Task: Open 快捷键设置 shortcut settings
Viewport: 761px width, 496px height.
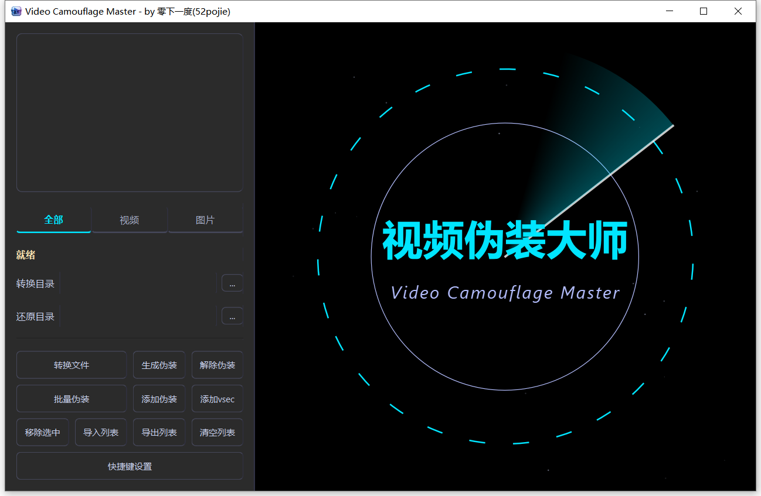Action: pyautogui.click(x=130, y=466)
